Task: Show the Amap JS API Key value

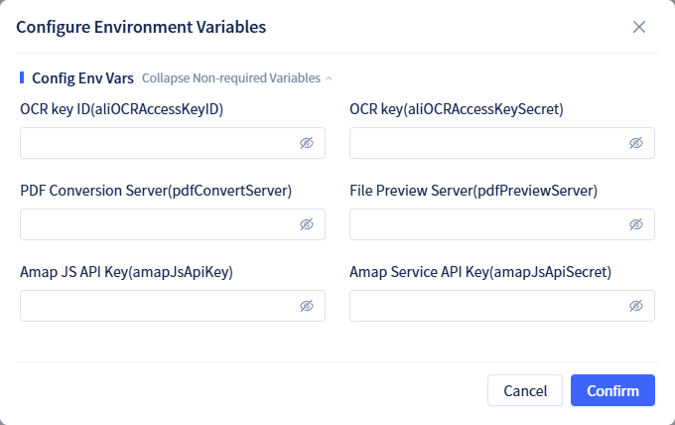Action: (307, 306)
